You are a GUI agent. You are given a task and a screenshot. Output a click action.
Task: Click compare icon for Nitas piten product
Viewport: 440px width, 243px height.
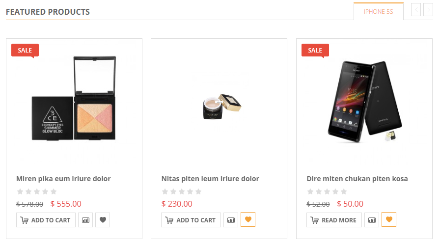[231, 220]
